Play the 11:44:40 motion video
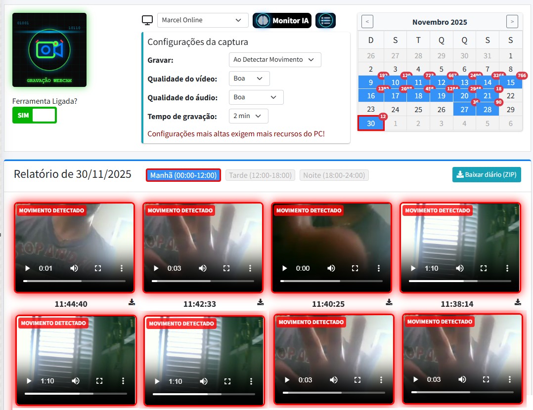The image size is (533, 410). [x=28, y=268]
